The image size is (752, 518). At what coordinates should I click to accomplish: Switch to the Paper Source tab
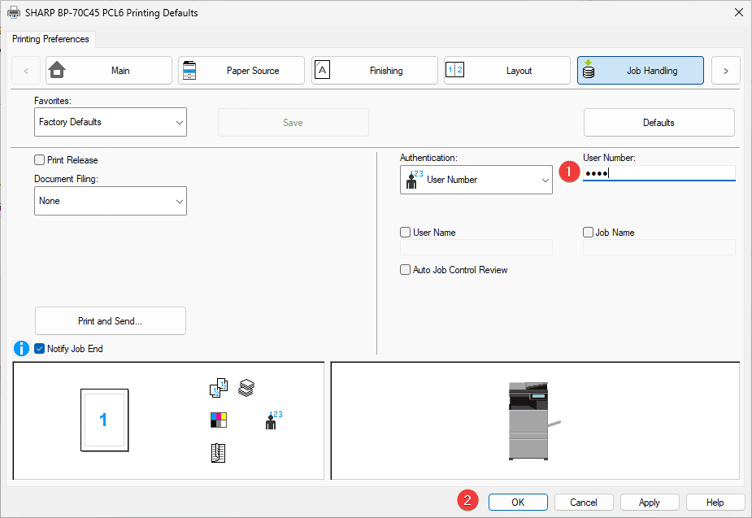(x=241, y=71)
